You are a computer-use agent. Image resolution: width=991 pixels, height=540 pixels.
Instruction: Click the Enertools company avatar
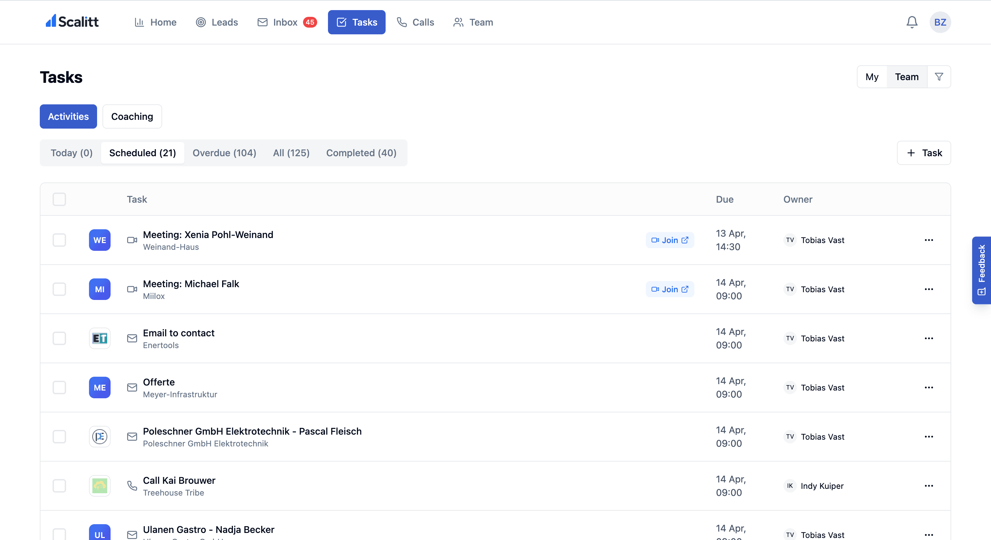pyautogui.click(x=100, y=338)
